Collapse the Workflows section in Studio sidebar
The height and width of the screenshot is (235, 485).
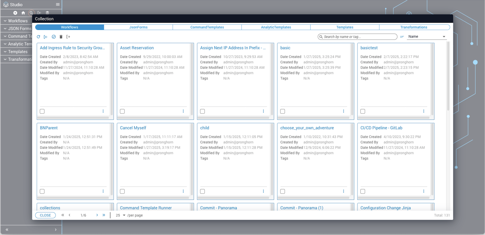[x=5, y=21]
